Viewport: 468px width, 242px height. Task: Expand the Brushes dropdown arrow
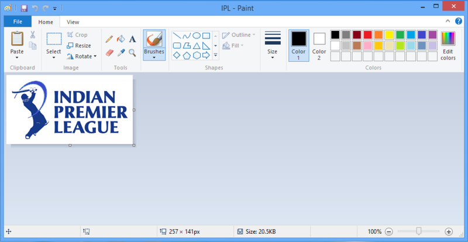pos(154,58)
